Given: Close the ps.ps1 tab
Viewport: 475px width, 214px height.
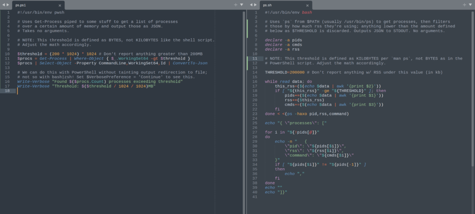Looking at the screenshot, I should [60, 6].
